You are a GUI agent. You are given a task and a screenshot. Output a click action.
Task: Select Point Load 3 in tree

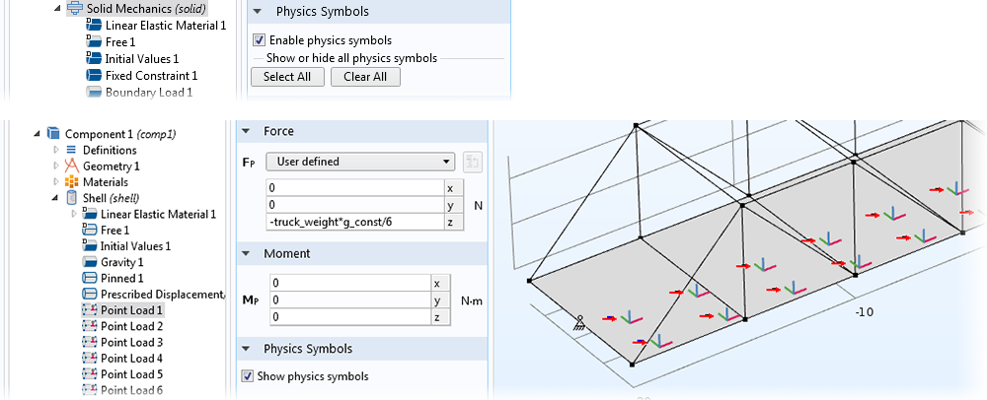pos(131,342)
